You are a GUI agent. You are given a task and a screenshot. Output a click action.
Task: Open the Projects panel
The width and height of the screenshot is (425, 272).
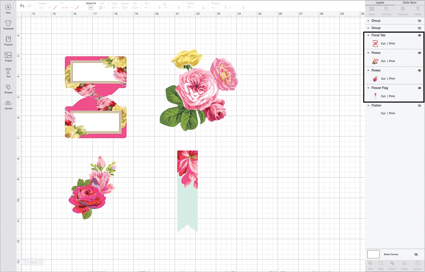coord(8,40)
